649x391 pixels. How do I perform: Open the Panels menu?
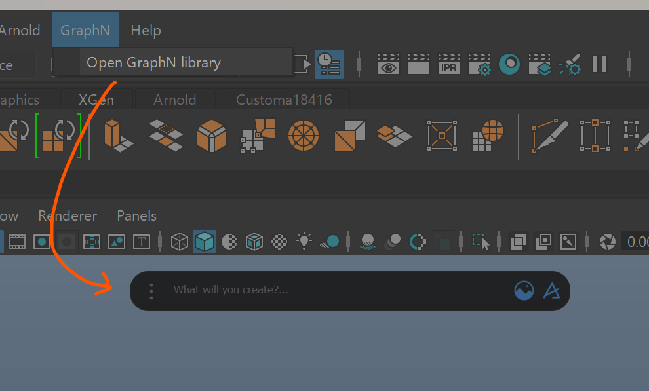tap(136, 215)
